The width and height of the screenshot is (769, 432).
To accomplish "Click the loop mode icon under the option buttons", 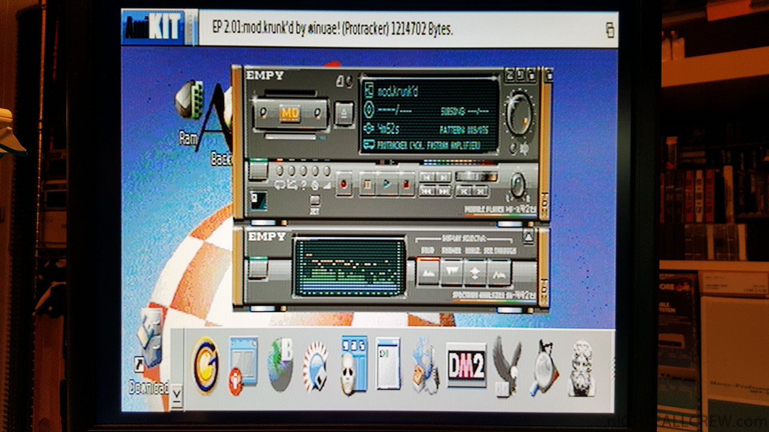I will [280, 185].
